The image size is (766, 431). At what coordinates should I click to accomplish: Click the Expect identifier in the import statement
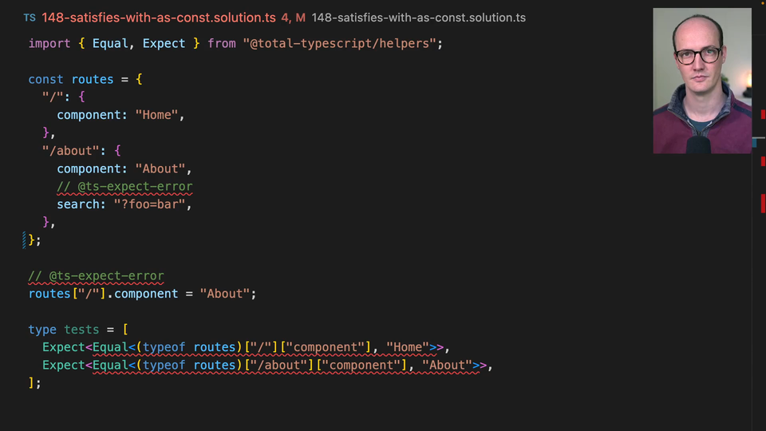[x=164, y=43]
